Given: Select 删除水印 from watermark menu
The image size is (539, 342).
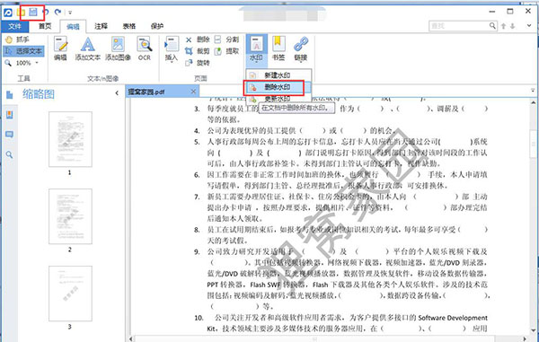Looking at the screenshot, I should (274, 87).
